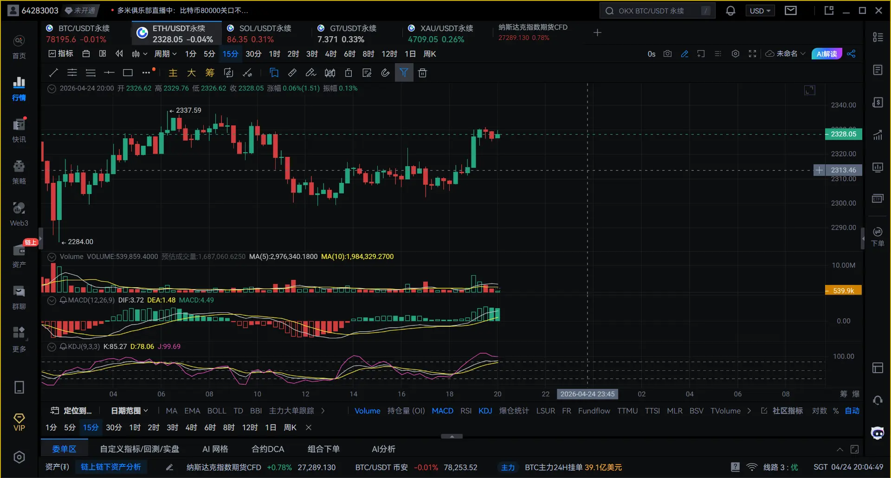Collapse the Volume panel visibility circle

[52, 257]
